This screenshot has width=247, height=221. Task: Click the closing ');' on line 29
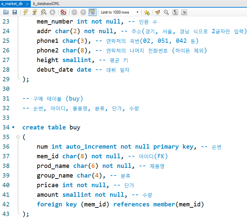(26, 79)
